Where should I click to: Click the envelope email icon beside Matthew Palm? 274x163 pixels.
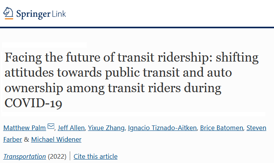[x=51, y=126]
